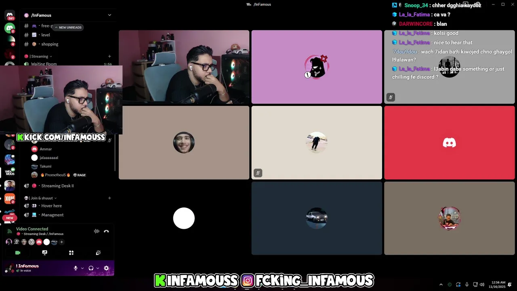Share your screen in the voice channel
Viewport: 517px width, 291px height.
(x=44, y=253)
